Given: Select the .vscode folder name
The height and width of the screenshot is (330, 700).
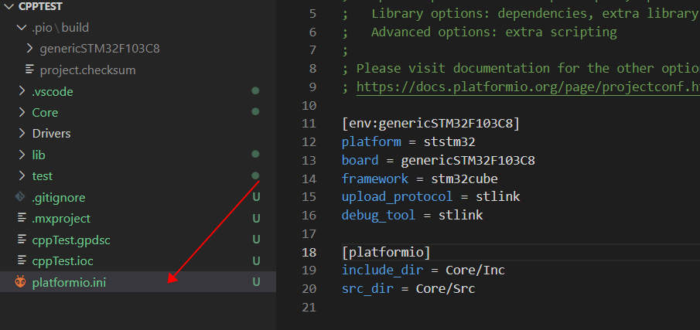Looking at the screenshot, I should [53, 92].
